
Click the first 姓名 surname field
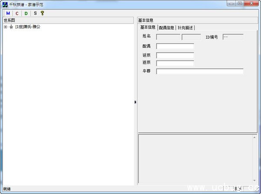coord(168,37)
